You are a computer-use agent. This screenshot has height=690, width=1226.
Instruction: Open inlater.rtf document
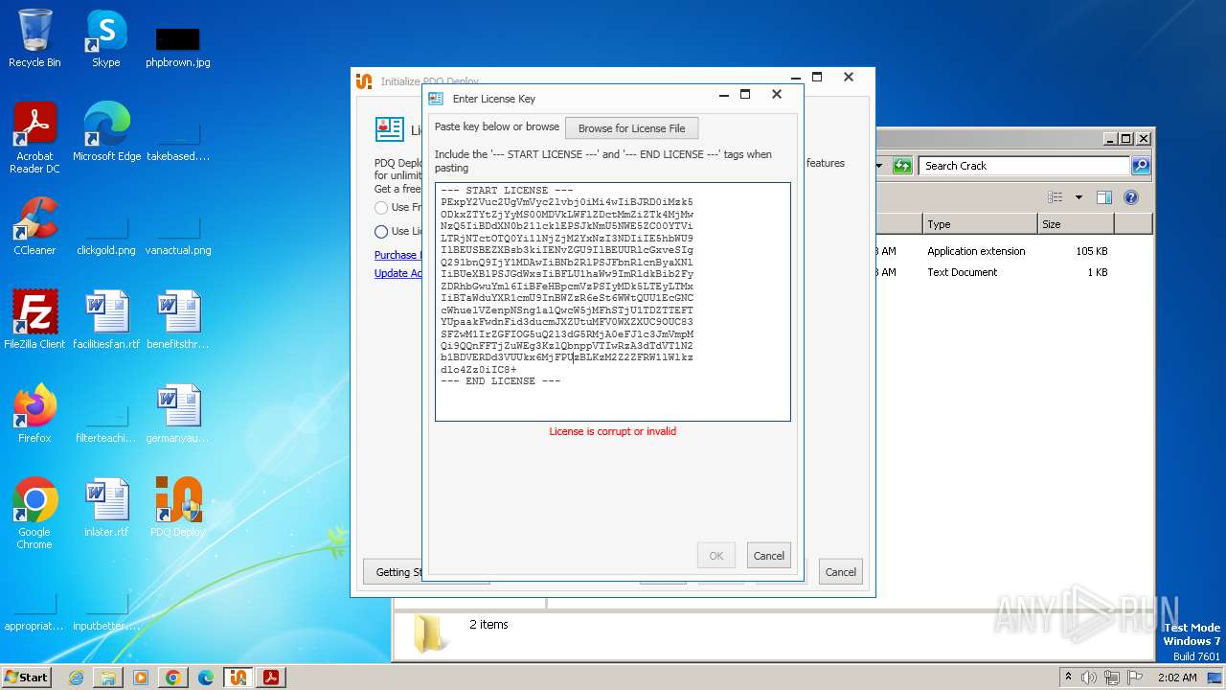106,508
